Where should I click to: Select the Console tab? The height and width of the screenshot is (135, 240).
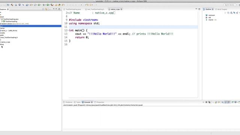point(87,102)
